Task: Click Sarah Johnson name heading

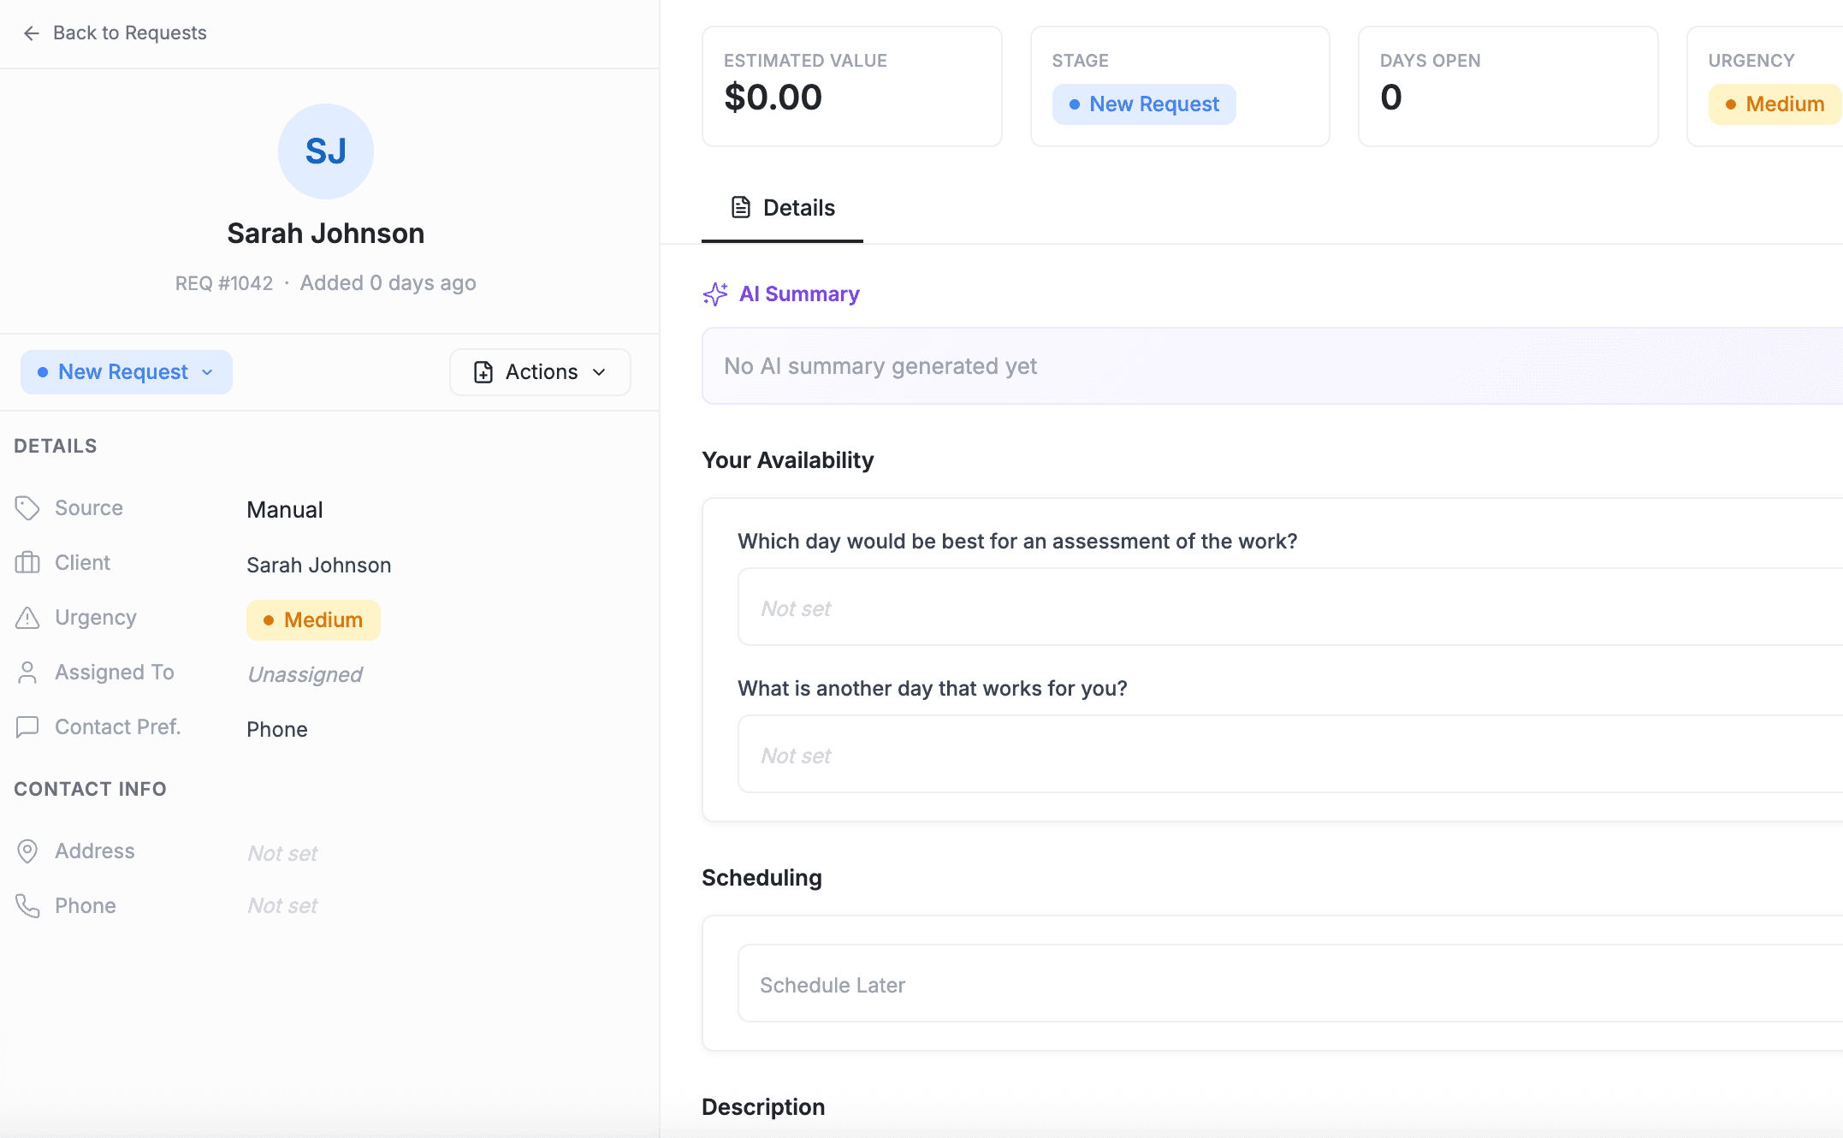Action: 326,234
